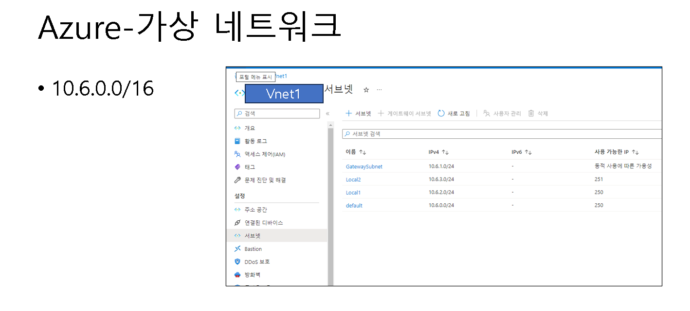Viewport: 690px width, 311px height.
Task: Click the virtual network icon beside Vnet1
Action: point(239,93)
